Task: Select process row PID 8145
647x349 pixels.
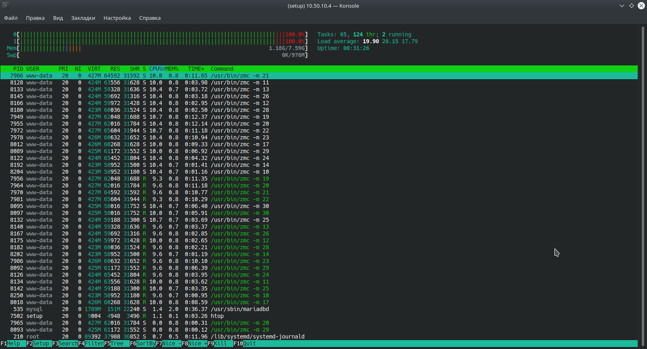Action: pyautogui.click(x=319, y=96)
